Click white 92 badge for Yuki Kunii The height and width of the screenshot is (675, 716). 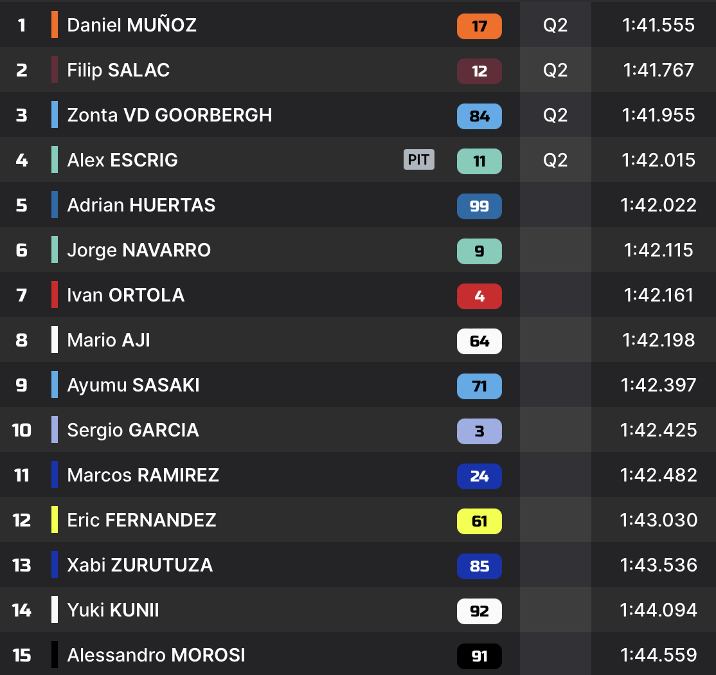479,611
